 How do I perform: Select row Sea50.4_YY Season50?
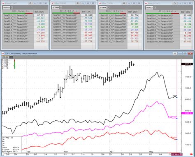click(66, 24)
